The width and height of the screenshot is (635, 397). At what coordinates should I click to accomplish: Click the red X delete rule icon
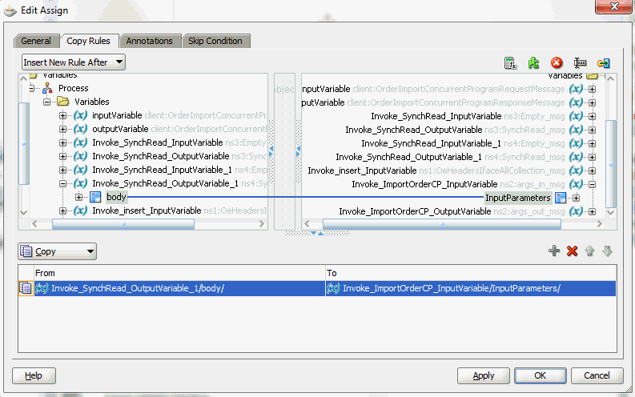[x=572, y=251]
